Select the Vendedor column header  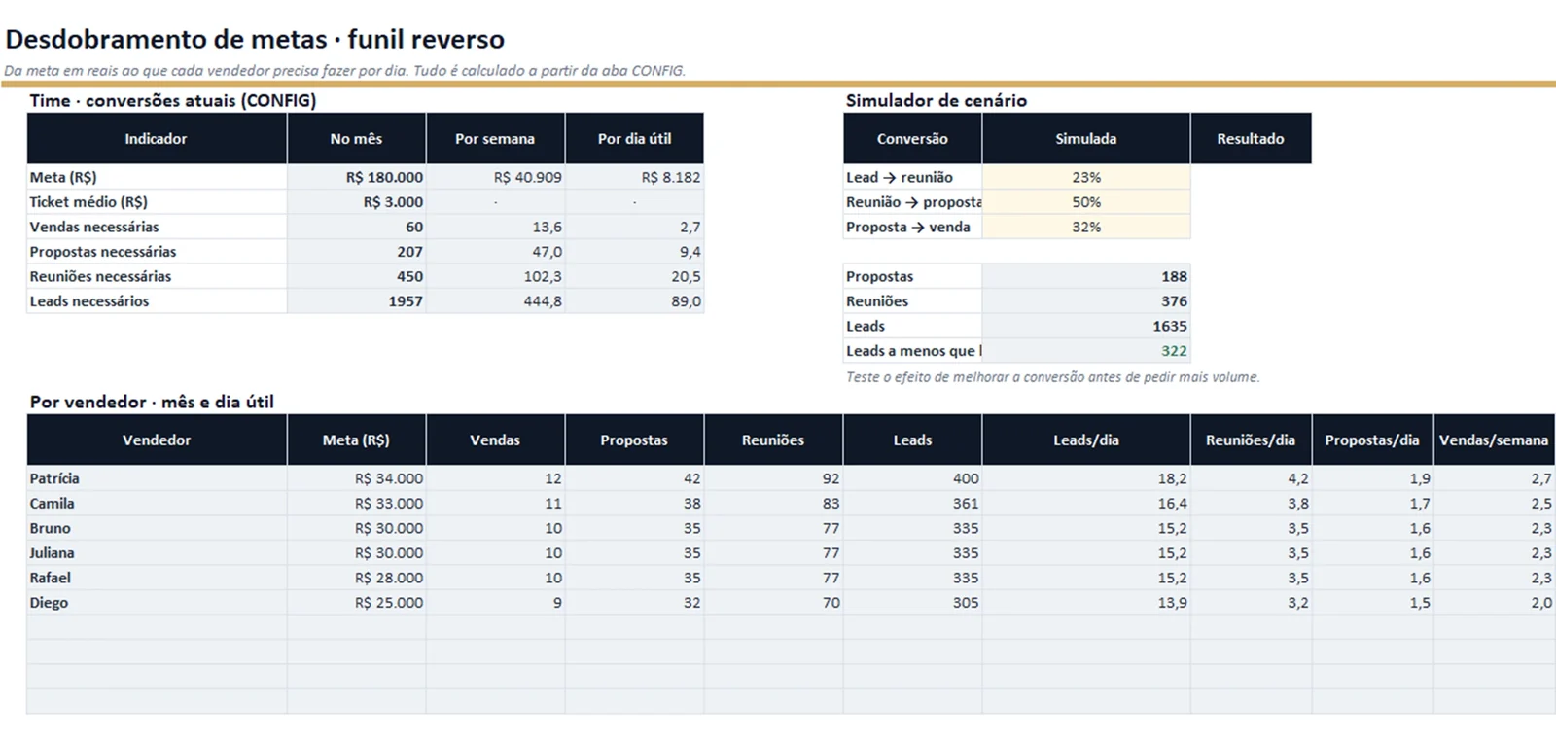pos(157,440)
